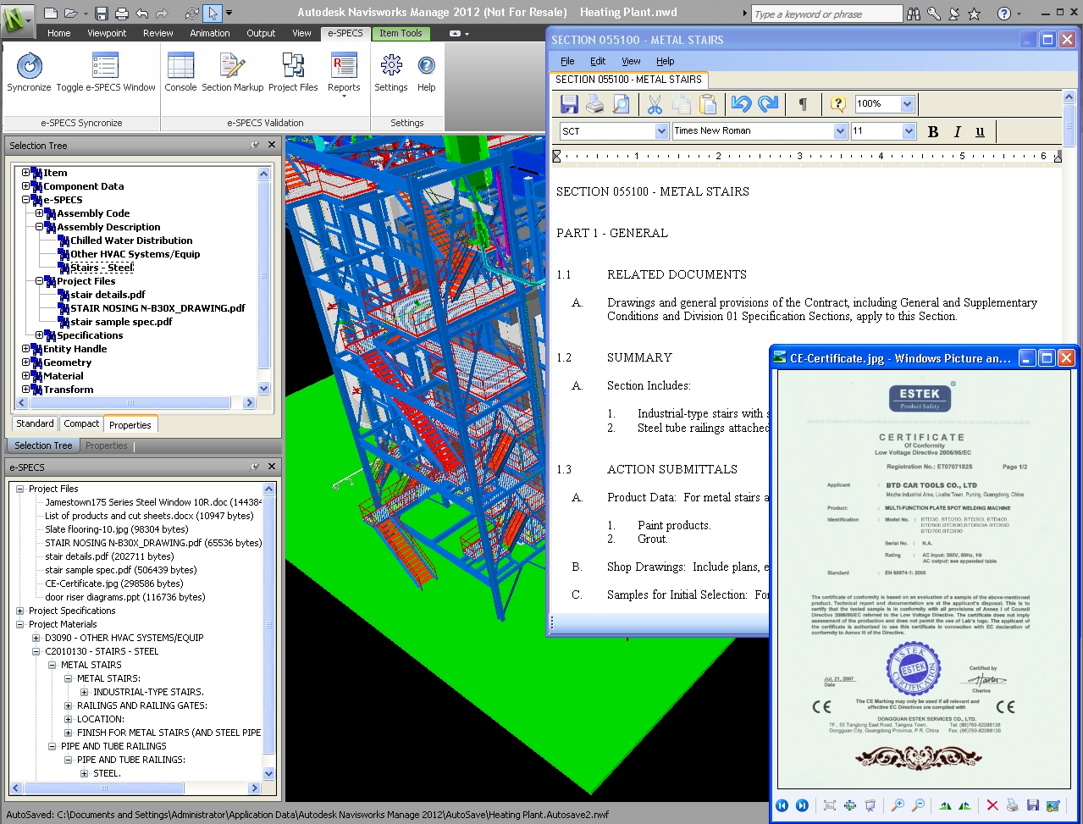1083x824 pixels.
Task: Open the Edit menu in section editor
Action: click(x=598, y=61)
